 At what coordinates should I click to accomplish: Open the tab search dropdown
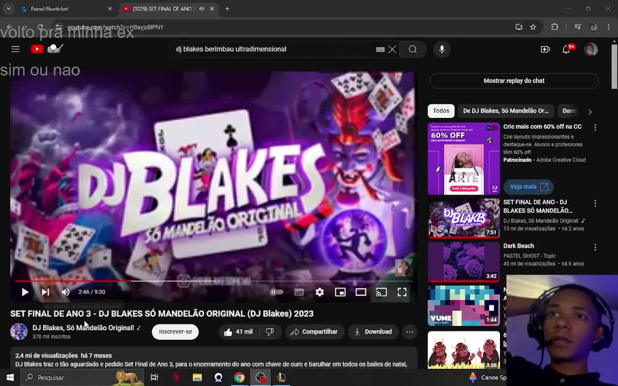[x=8, y=9]
